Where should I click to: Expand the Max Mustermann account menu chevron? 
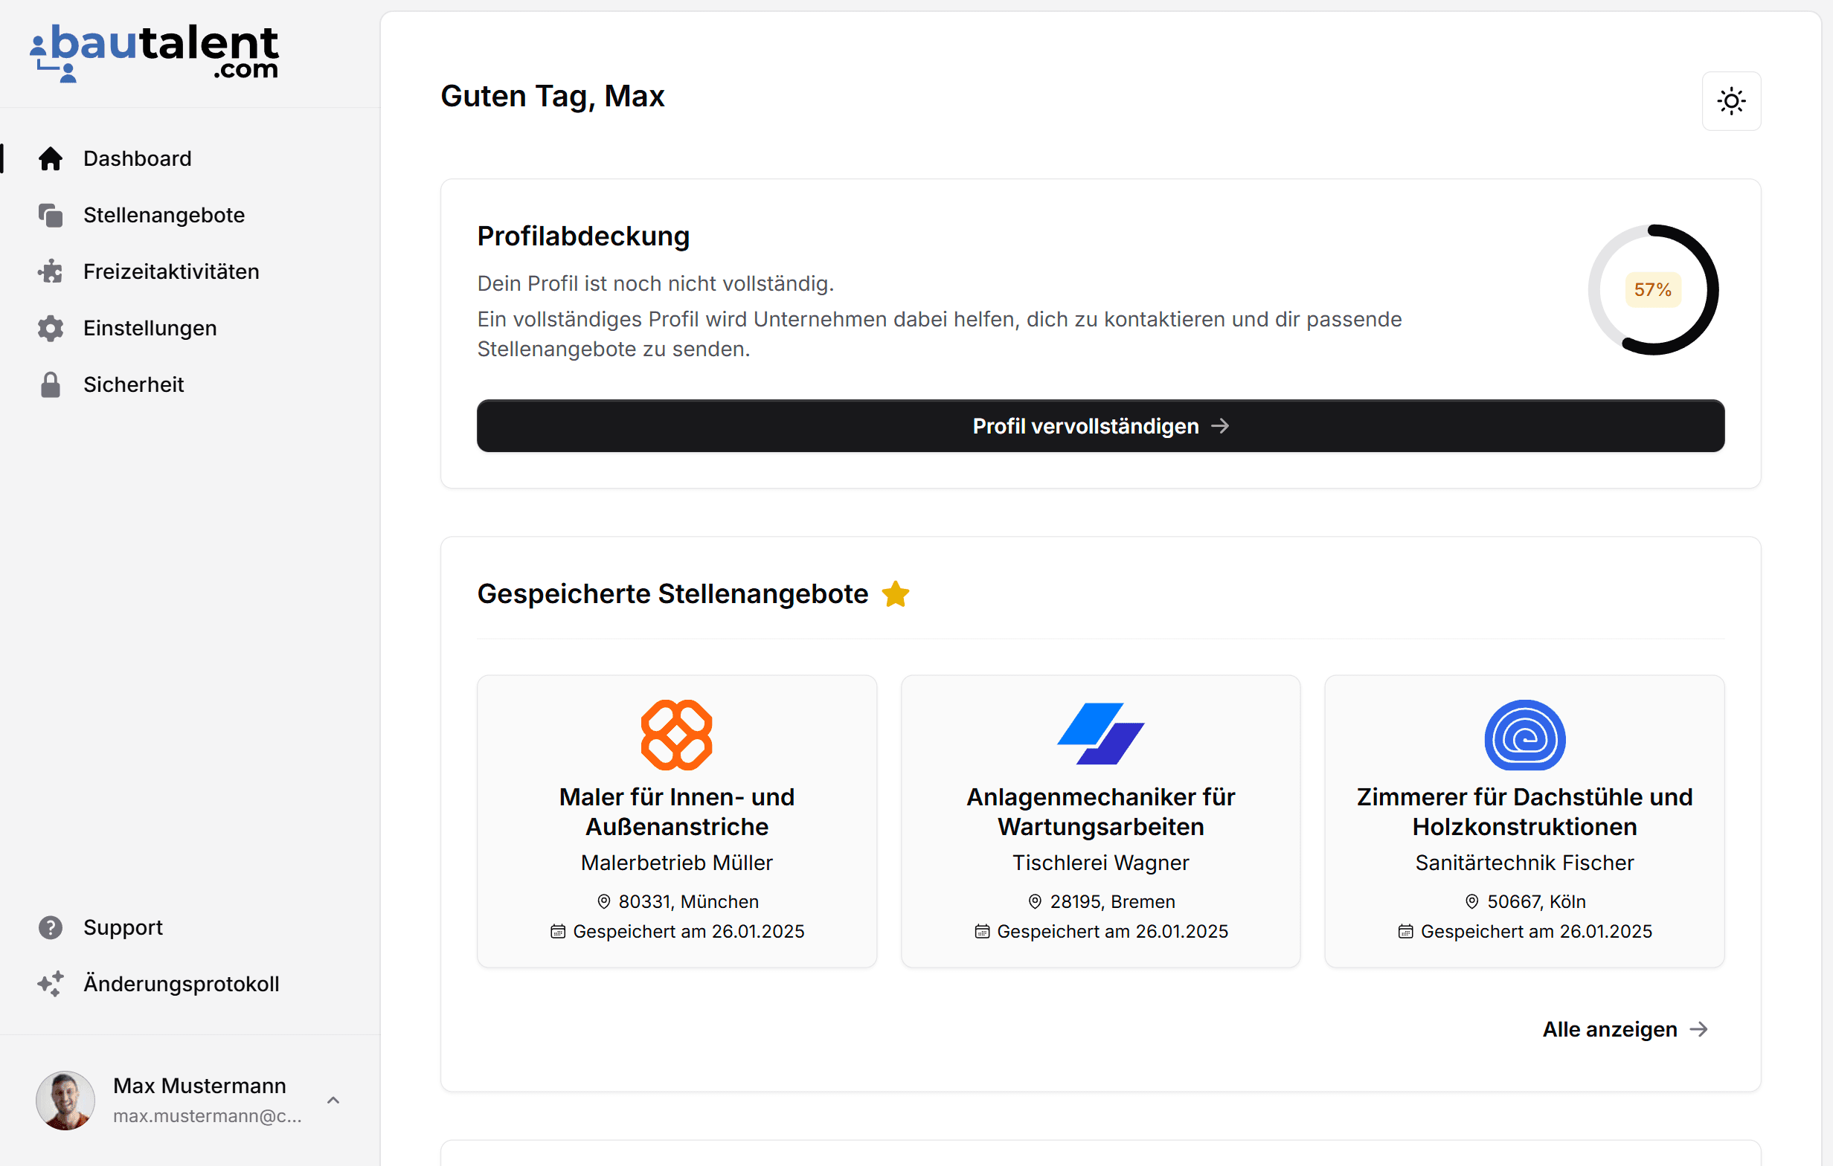tap(333, 1101)
